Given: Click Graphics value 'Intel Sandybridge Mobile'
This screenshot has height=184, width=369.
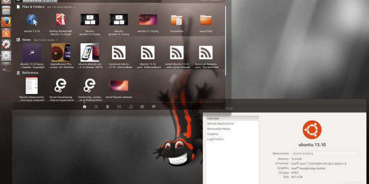Looking at the screenshot, I should (308, 168).
